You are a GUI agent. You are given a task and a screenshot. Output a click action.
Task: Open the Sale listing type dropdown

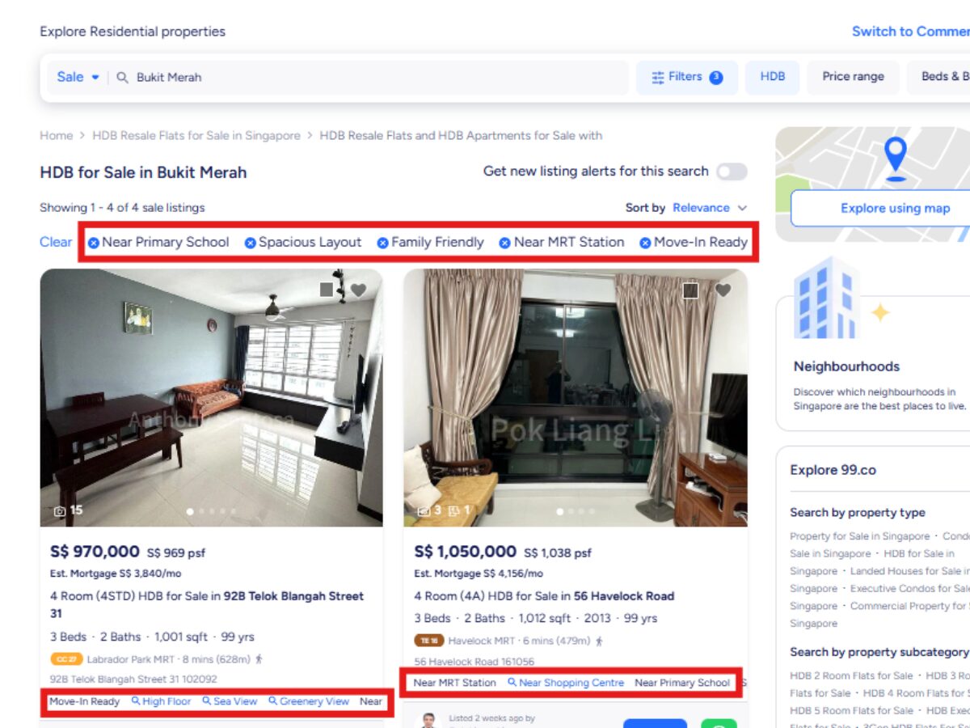78,78
